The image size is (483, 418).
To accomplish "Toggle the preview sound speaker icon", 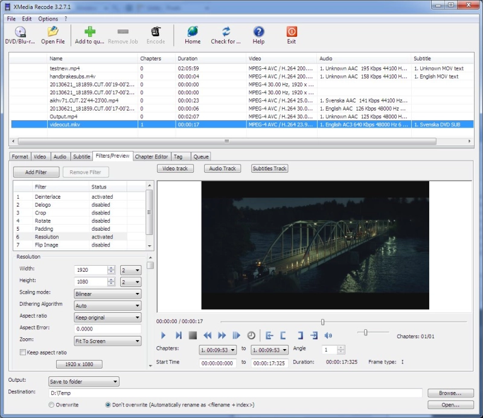I will 328,335.
